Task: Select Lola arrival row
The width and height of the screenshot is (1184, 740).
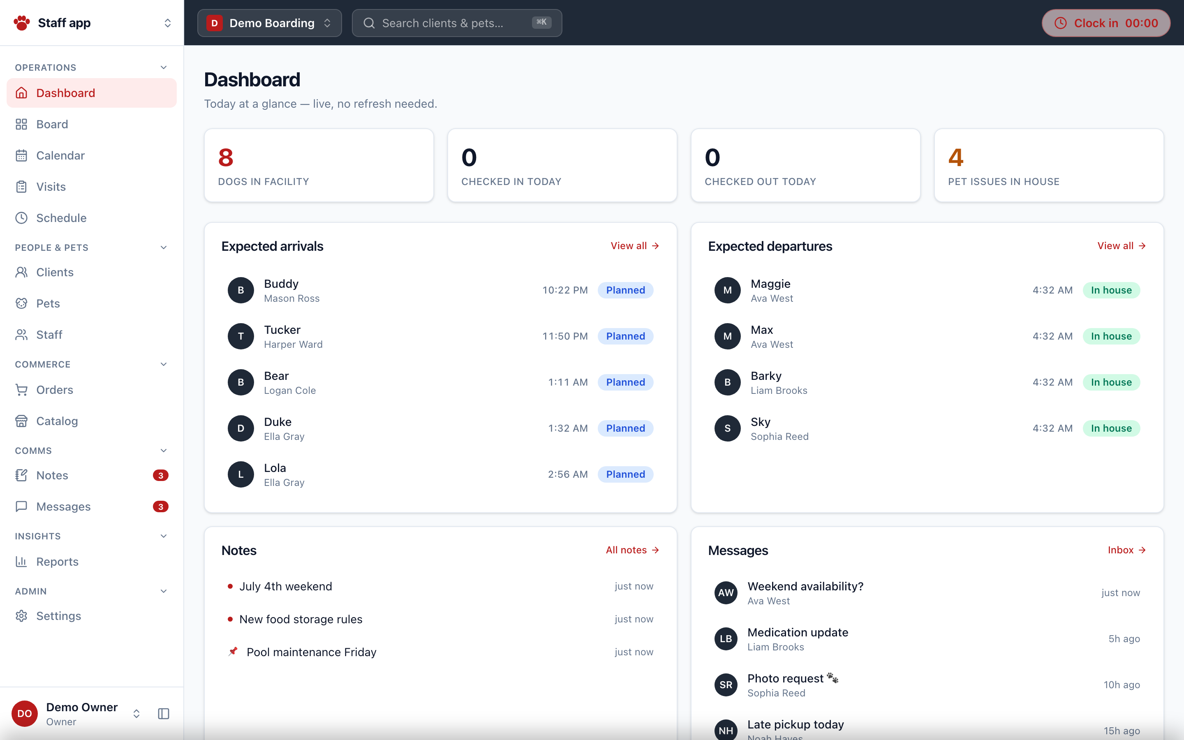Action: click(x=440, y=474)
